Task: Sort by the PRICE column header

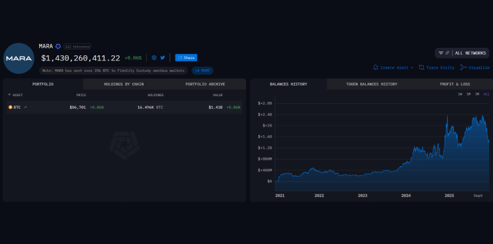Action: tap(81, 95)
